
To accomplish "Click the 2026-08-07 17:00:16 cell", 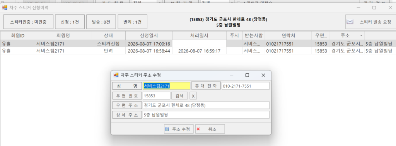I will tap(149, 44).
